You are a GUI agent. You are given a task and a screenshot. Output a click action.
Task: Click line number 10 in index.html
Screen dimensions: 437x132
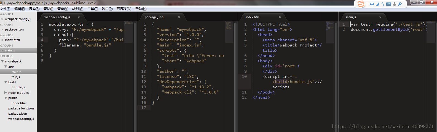click(244, 76)
